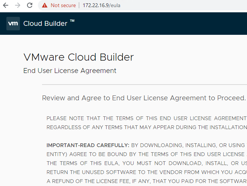
Task: Click RETURN THE UNUSED SOFTWARE line
Action: point(147,172)
